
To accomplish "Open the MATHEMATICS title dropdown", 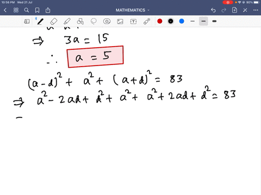I will pos(132,10).
